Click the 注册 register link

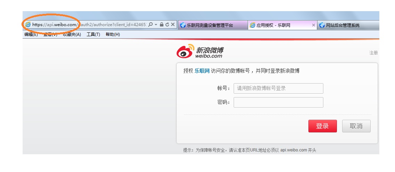[373, 53]
